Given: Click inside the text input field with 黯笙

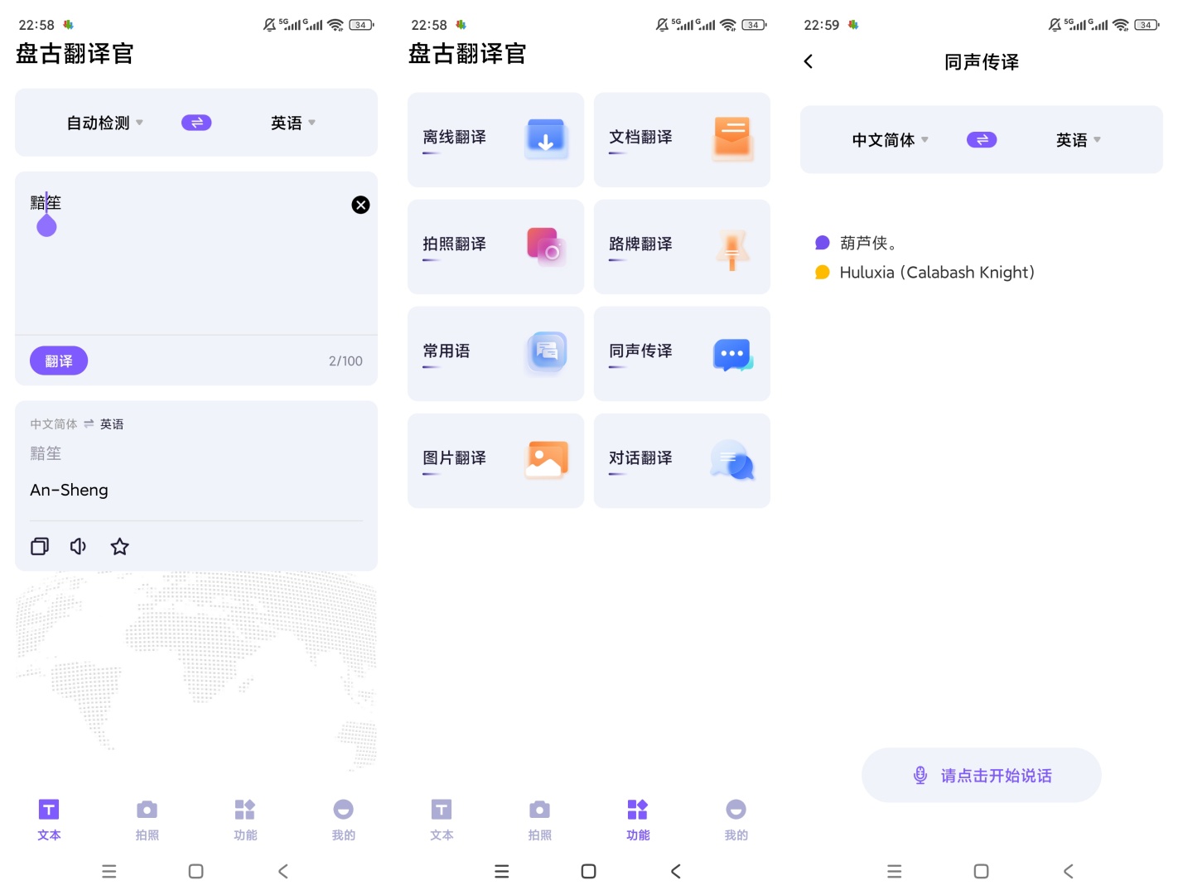Looking at the screenshot, I should [196, 253].
